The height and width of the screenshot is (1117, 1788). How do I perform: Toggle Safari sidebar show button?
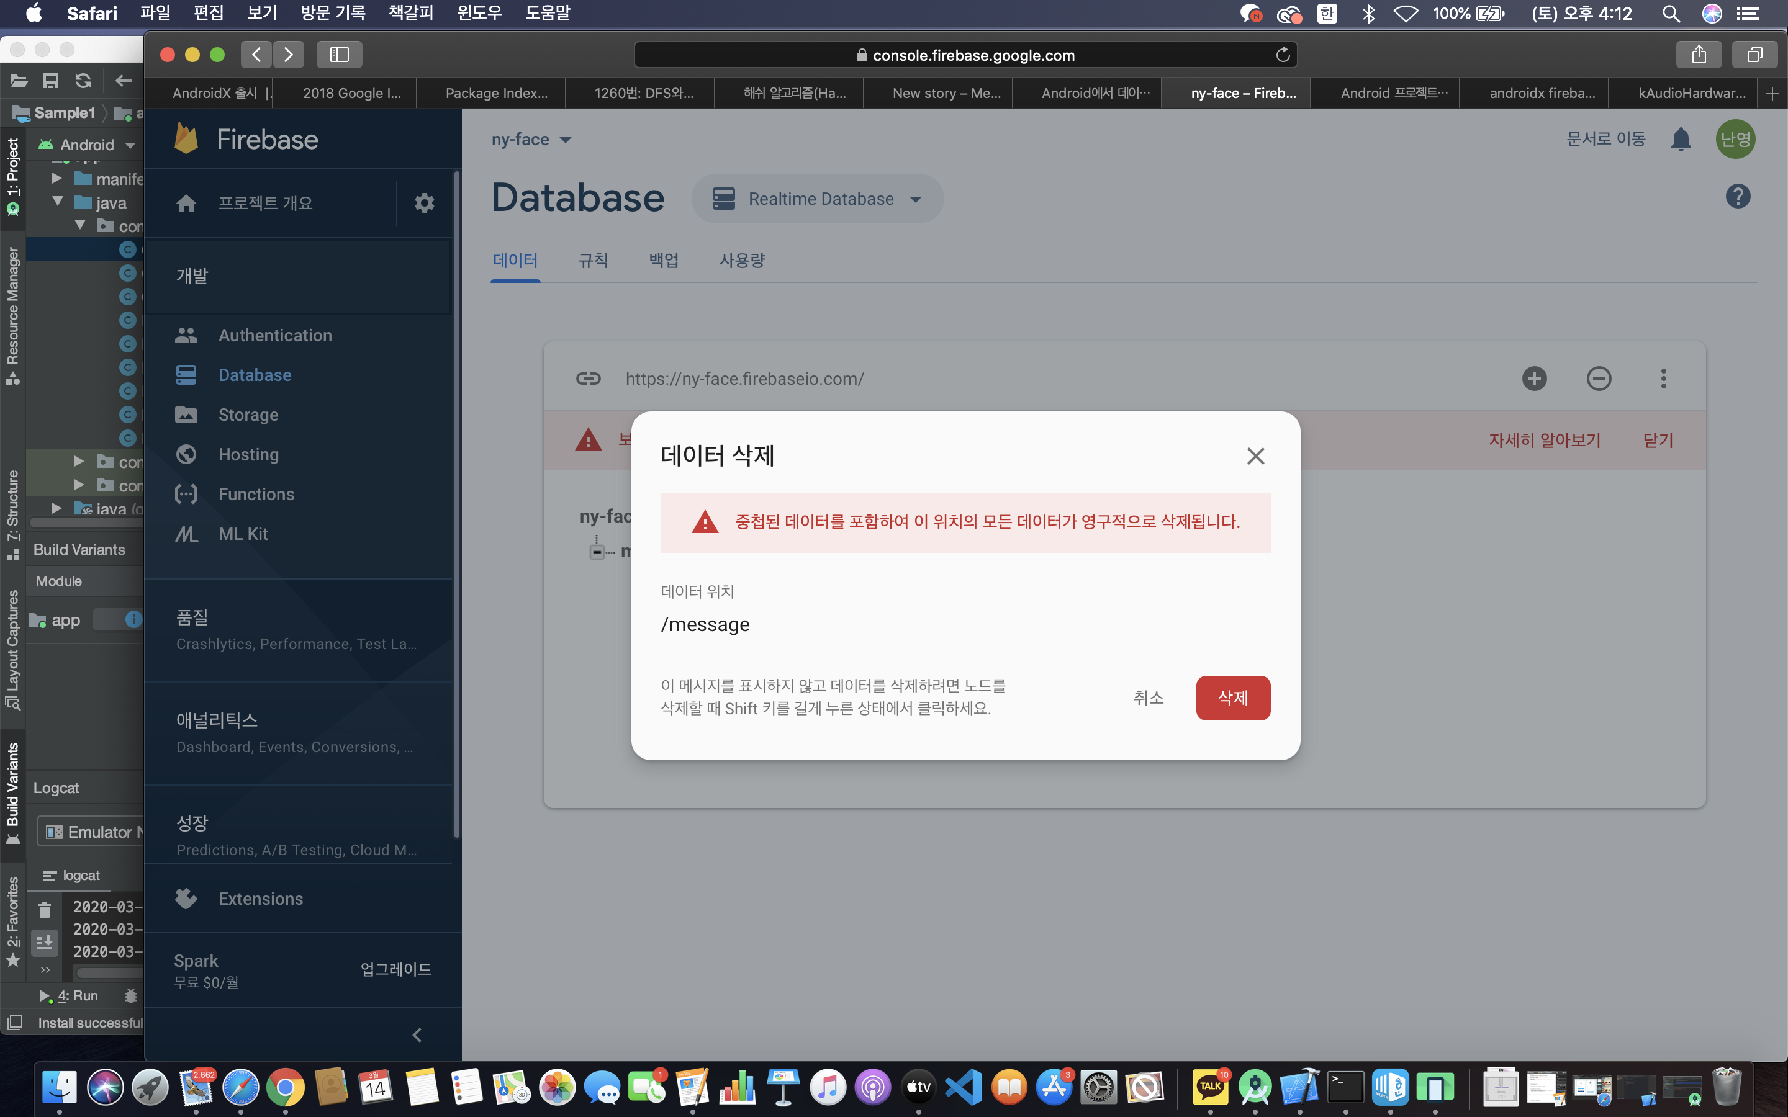(x=339, y=55)
